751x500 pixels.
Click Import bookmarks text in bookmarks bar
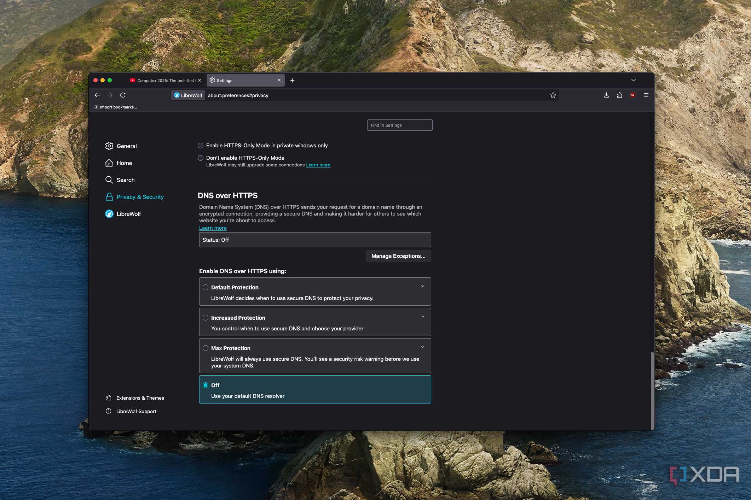pyautogui.click(x=118, y=107)
